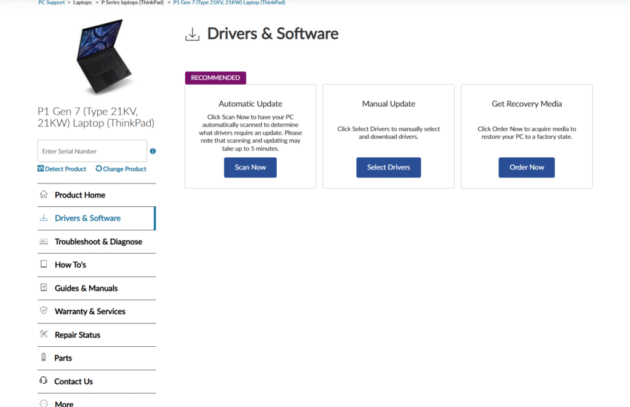Viewport: 630px width, 407px height.
Task: Open the Warranty & Services menu item
Action: [x=90, y=311]
